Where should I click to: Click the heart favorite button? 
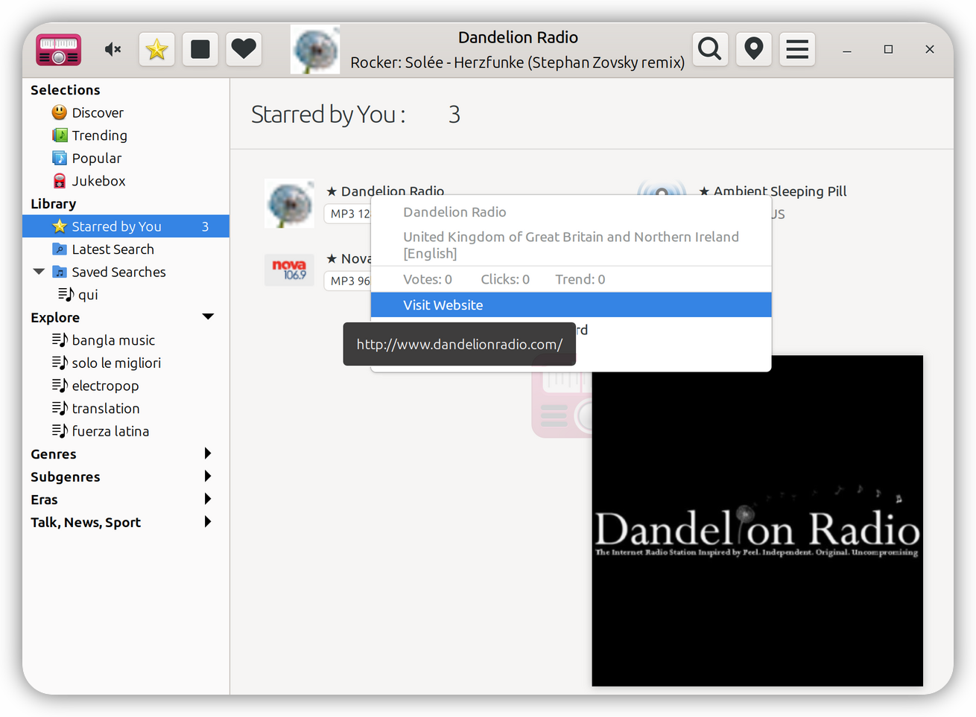(244, 50)
